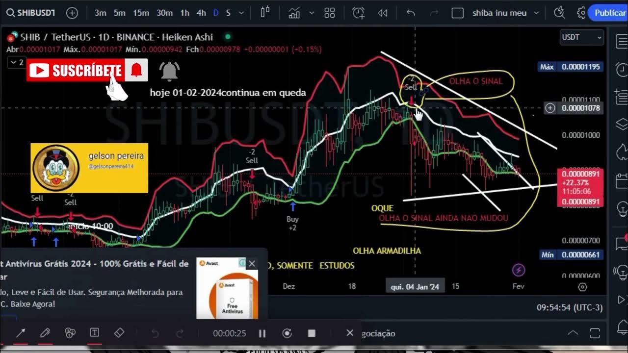Click the Publicar button
The image size is (628, 353).
point(608,13)
